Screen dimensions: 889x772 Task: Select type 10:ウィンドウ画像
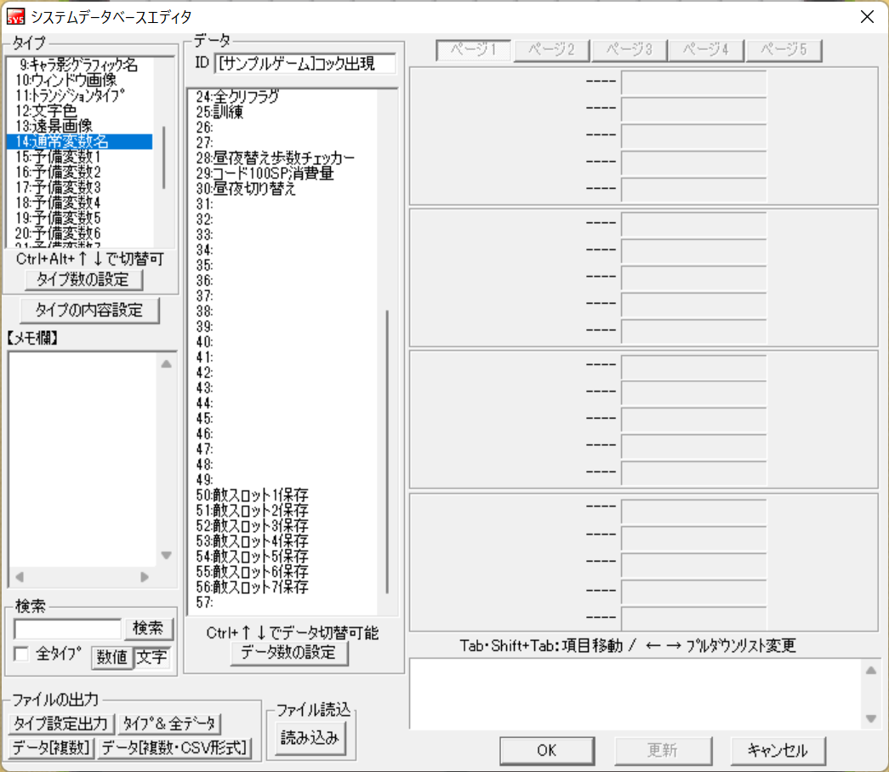(x=79, y=80)
